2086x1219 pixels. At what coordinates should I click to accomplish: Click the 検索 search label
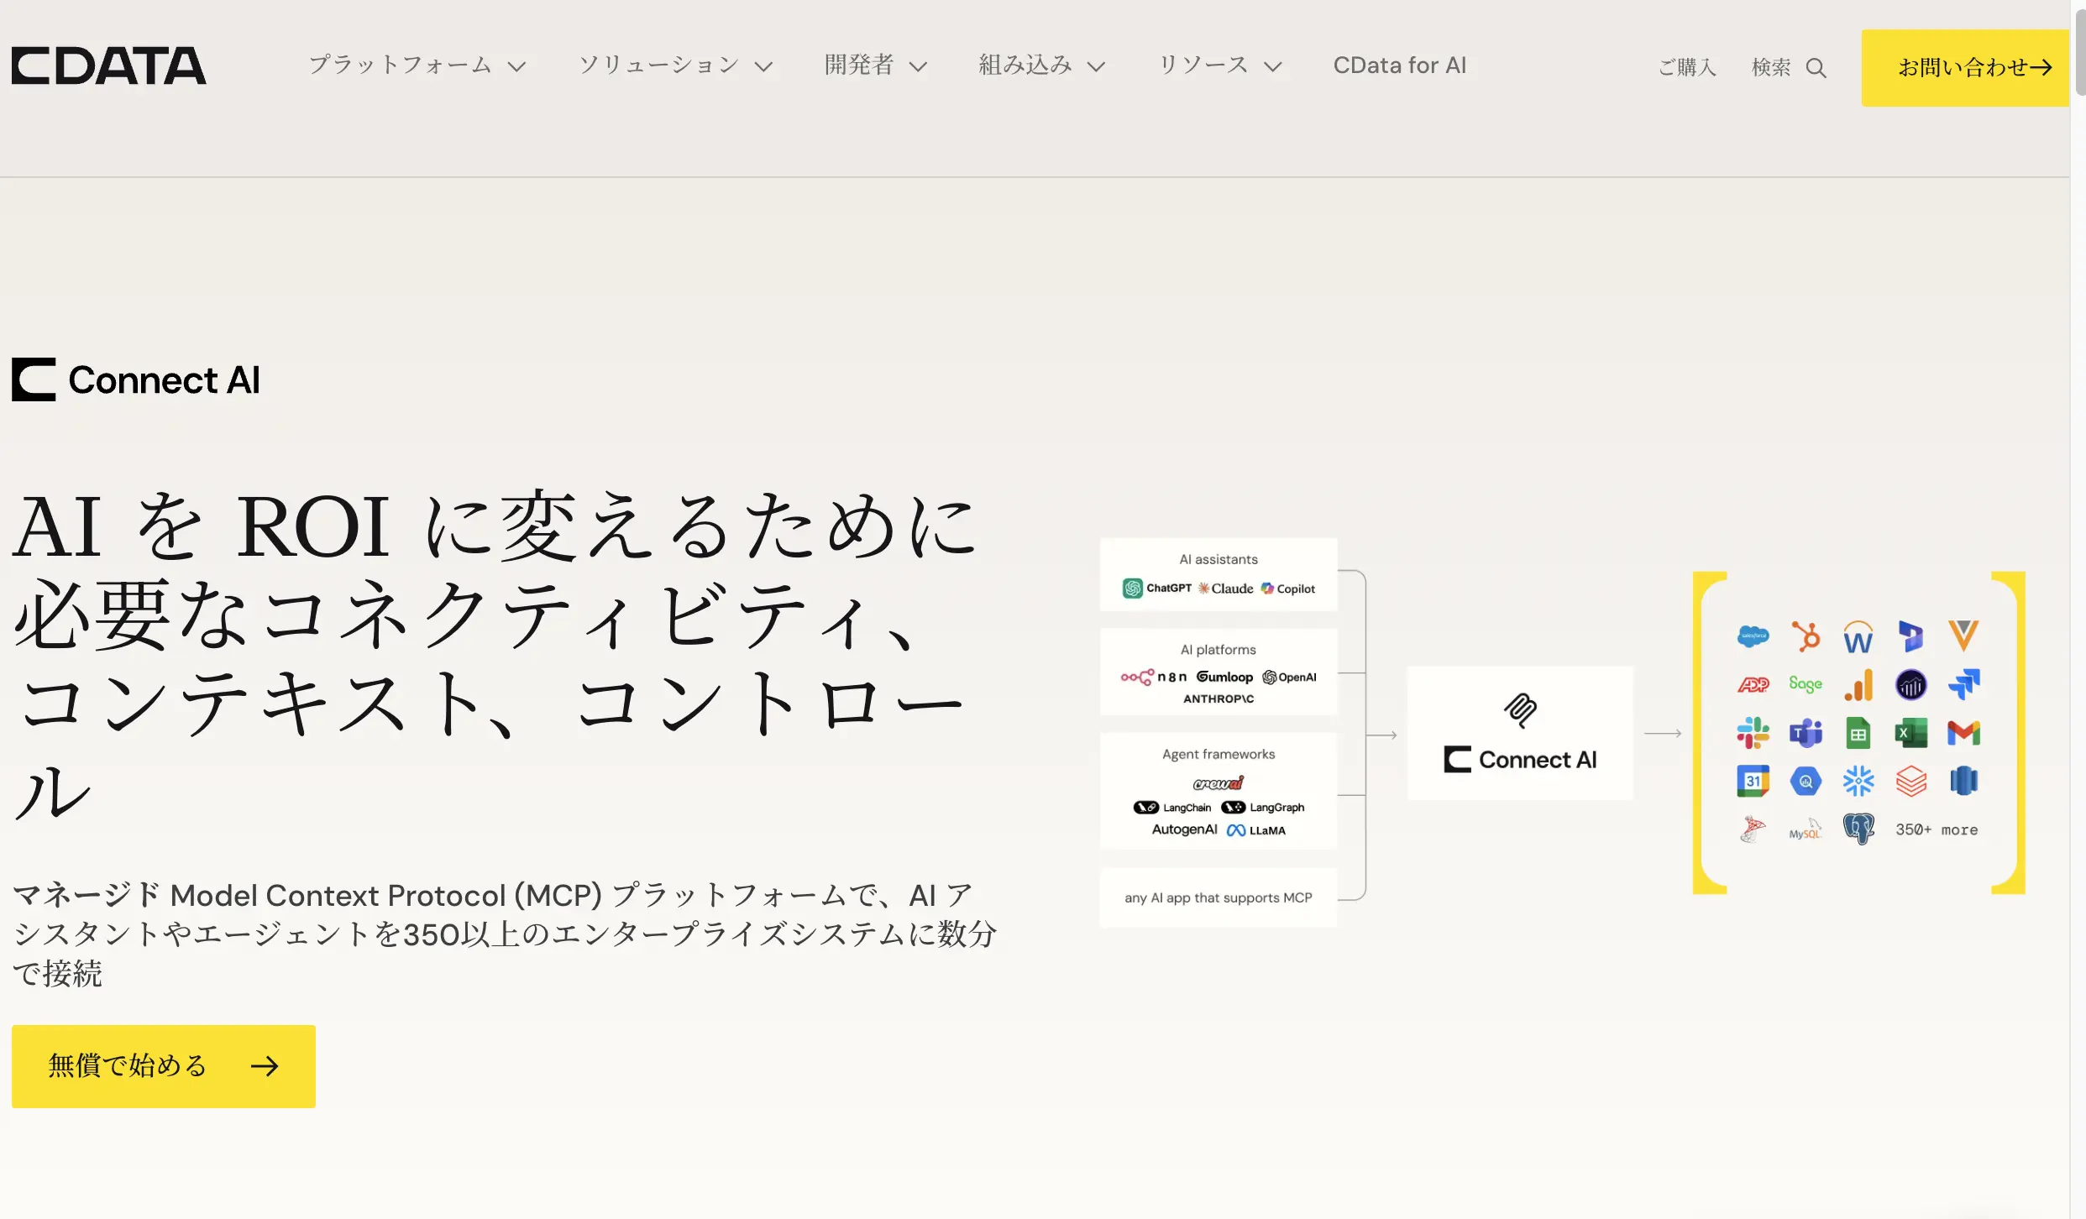coord(1771,67)
